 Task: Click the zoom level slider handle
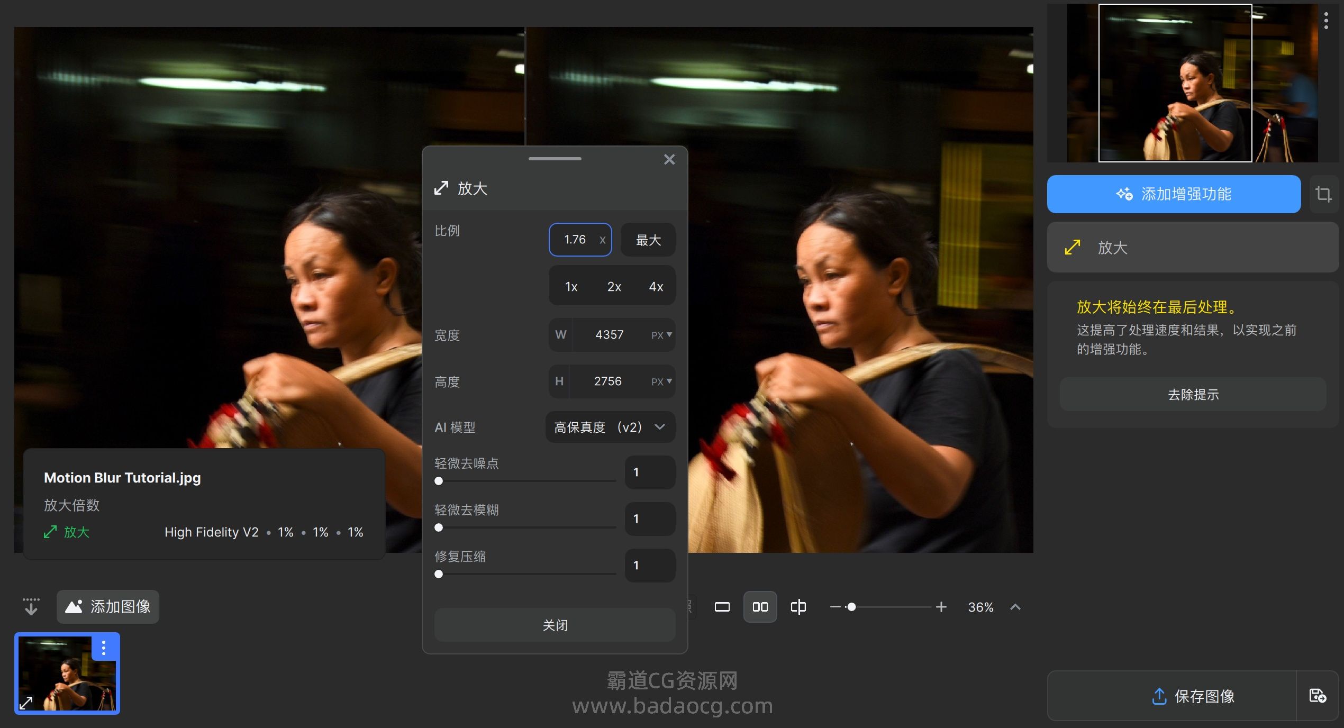pyautogui.click(x=851, y=607)
